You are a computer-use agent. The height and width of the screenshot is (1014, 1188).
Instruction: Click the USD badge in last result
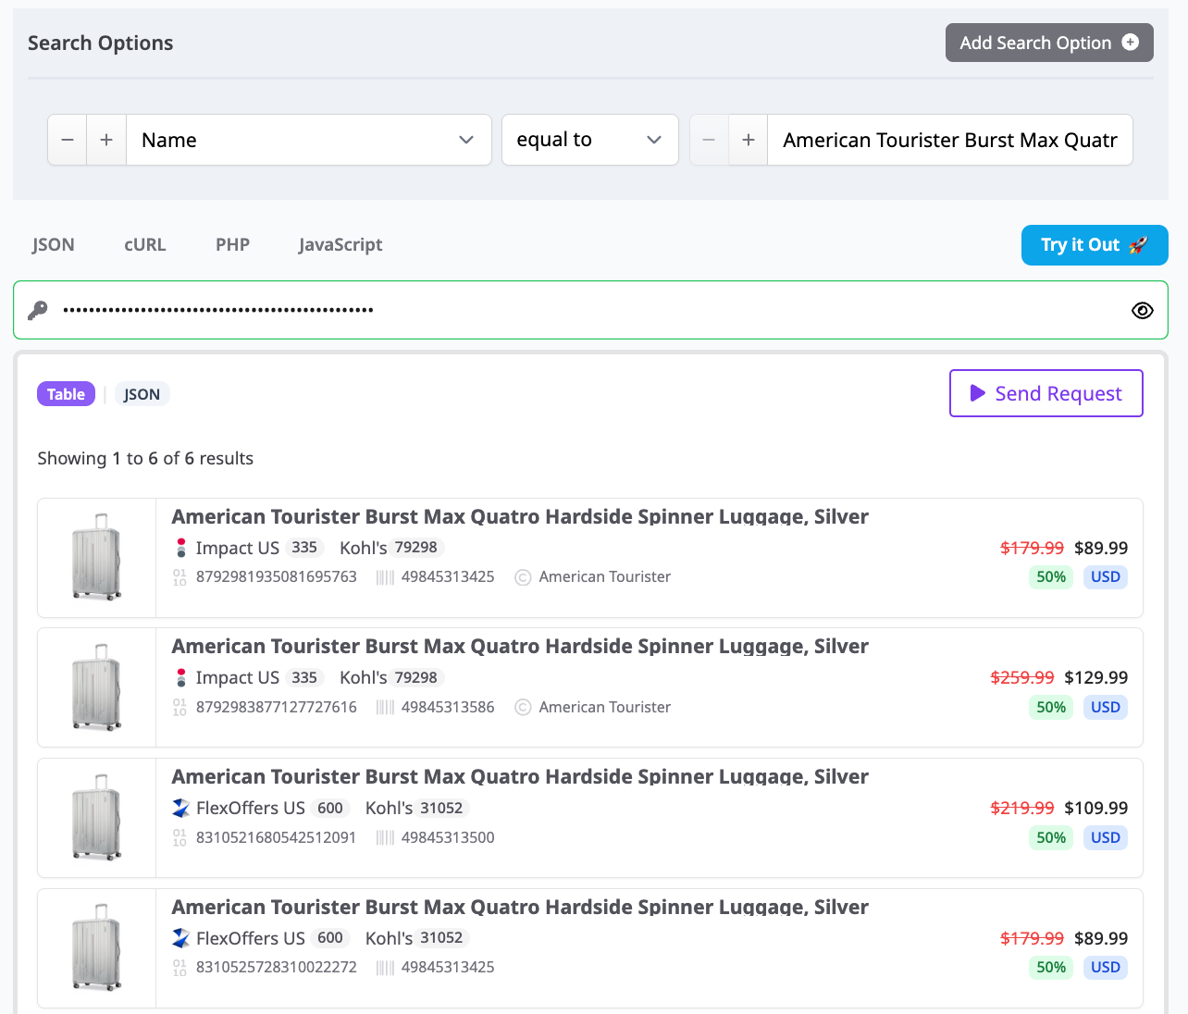[1106, 968]
